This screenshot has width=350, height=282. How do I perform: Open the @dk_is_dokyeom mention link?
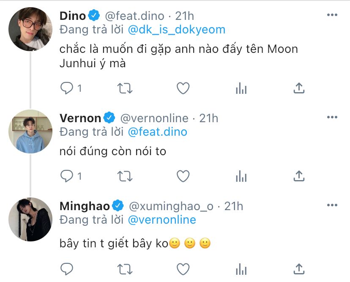[x=176, y=30]
